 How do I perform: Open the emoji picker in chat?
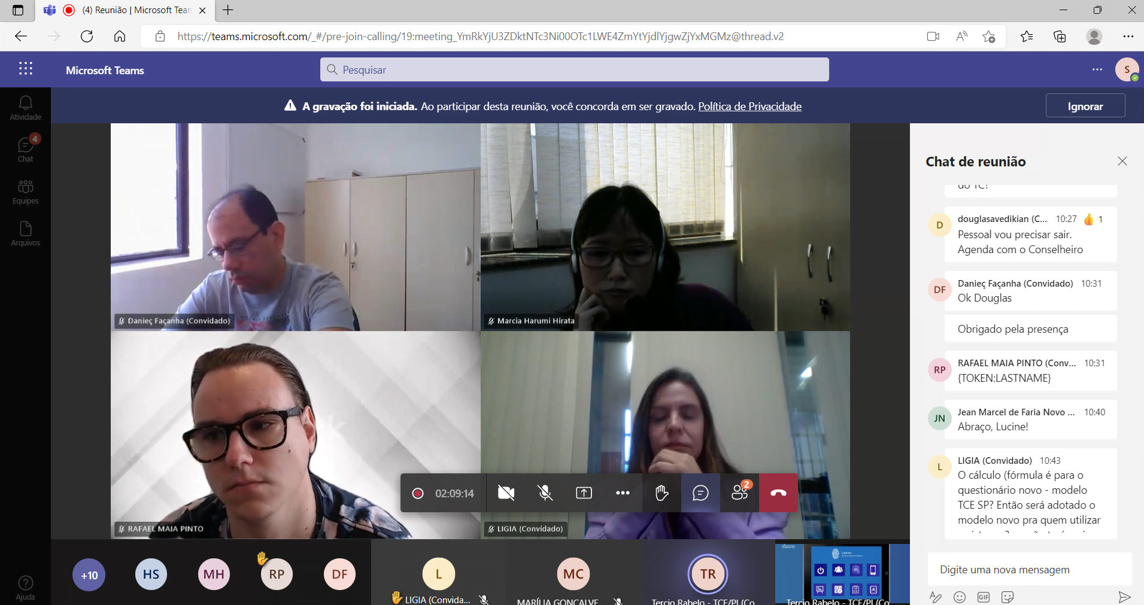959,597
